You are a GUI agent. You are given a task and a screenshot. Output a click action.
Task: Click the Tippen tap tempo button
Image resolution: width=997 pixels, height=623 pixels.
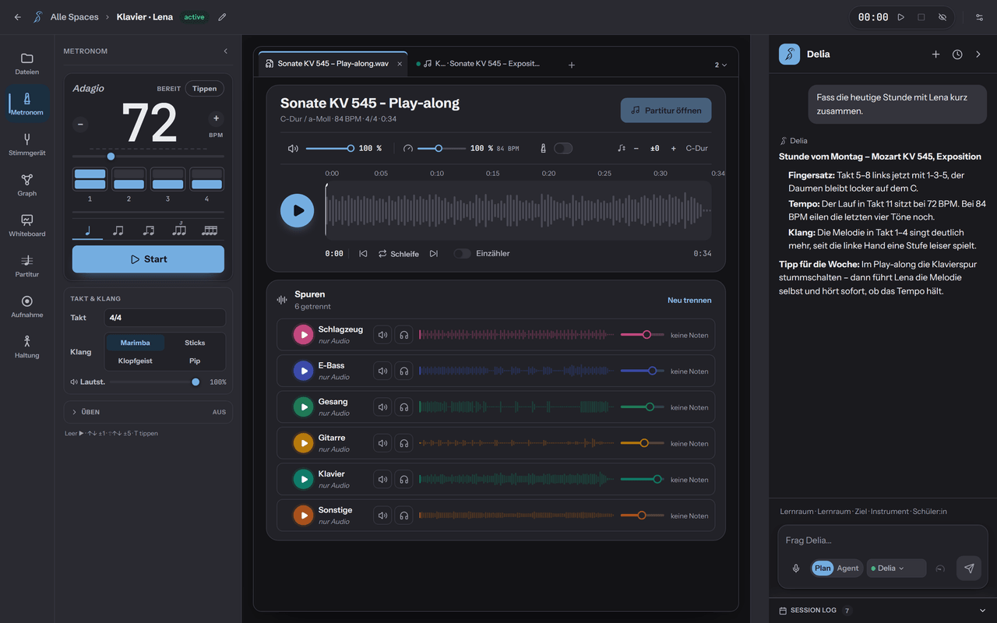205,89
